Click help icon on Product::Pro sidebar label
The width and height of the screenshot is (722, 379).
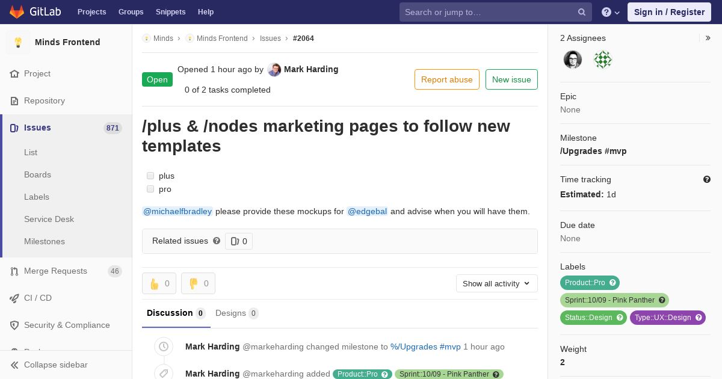click(612, 283)
